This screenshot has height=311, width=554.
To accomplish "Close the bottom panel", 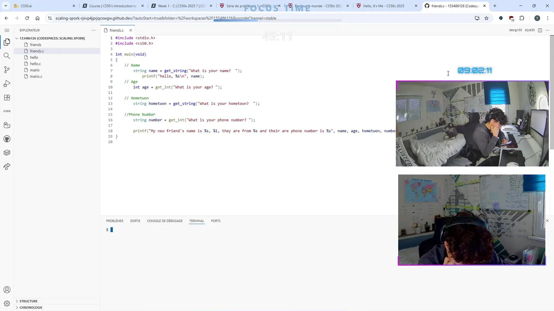I will point(547,221).
